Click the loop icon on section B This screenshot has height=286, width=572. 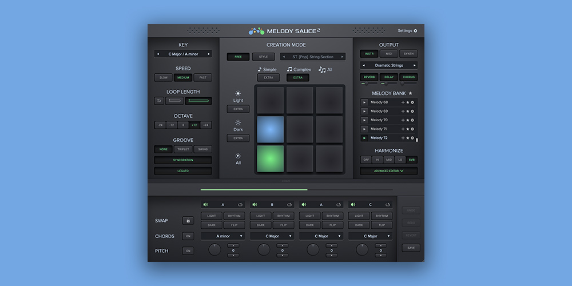pos(291,205)
